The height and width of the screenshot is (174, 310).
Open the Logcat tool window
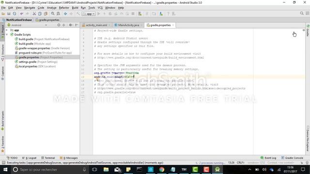(29, 158)
